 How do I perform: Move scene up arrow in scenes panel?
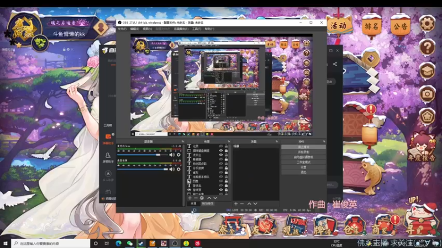point(249,203)
